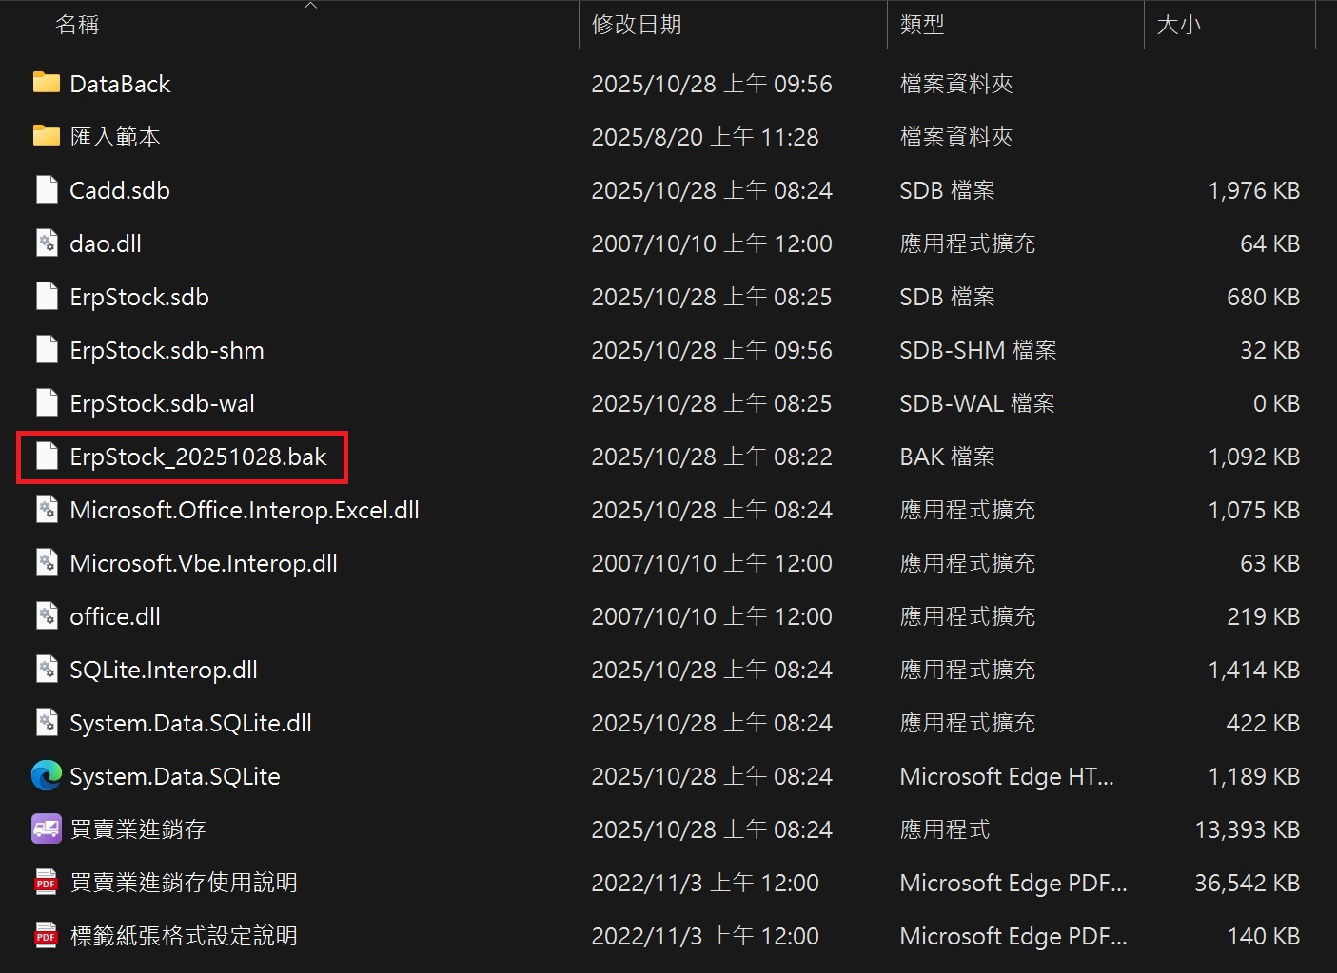Sort files by the 修改日期 column
The width and height of the screenshot is (1337, 973).
tap(636, 24)
